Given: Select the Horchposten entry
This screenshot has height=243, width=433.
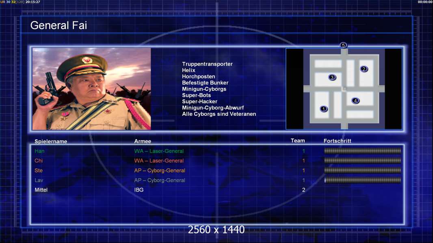Looking at the screenshot, I should (x=198, y=77).
